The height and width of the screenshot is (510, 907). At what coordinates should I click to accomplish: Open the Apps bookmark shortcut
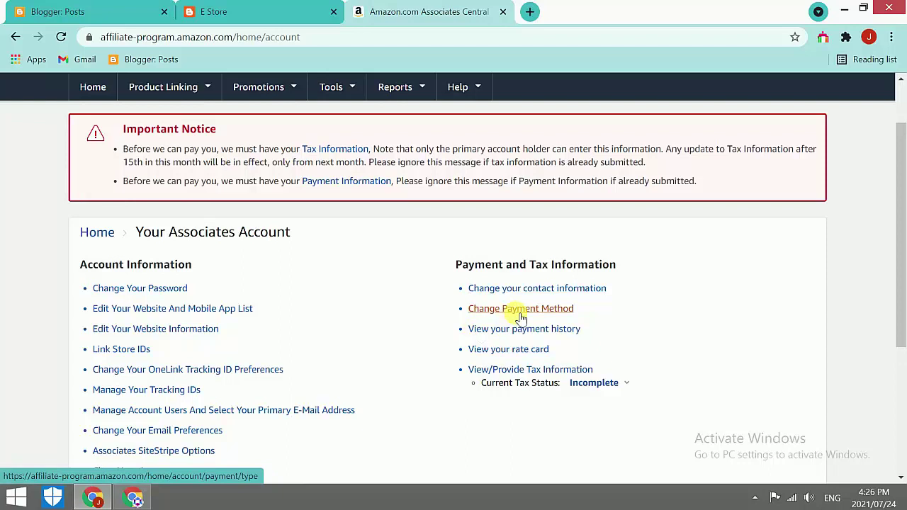pos(28,59)
